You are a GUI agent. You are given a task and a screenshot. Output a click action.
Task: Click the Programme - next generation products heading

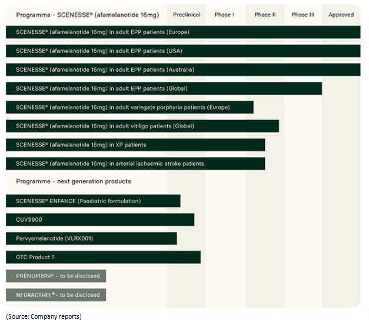74,181
